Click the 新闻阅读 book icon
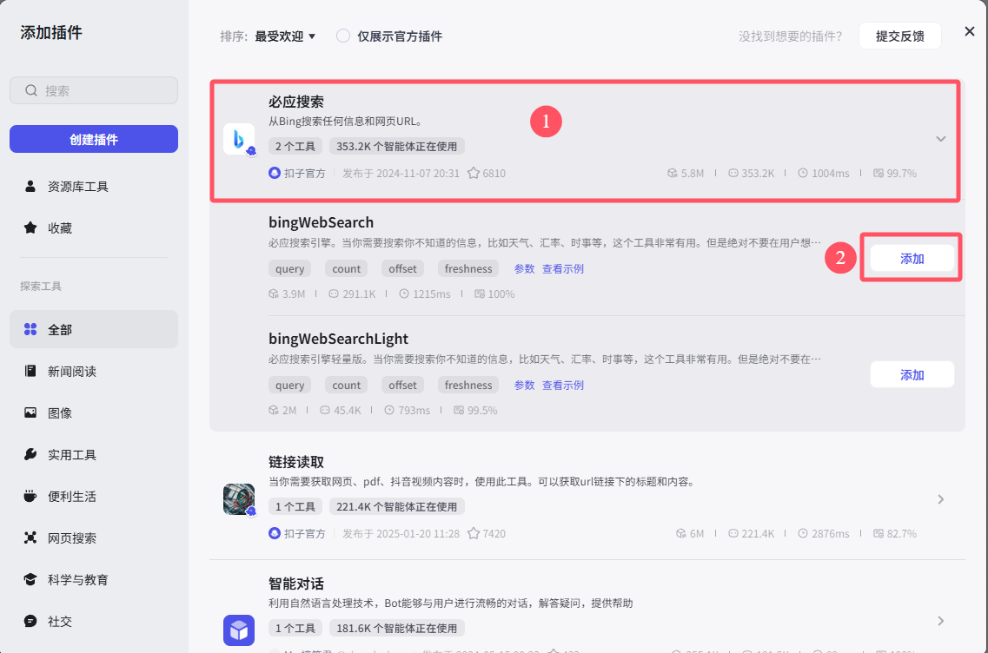This screenshot has width=988, height=653. (30, 371)
